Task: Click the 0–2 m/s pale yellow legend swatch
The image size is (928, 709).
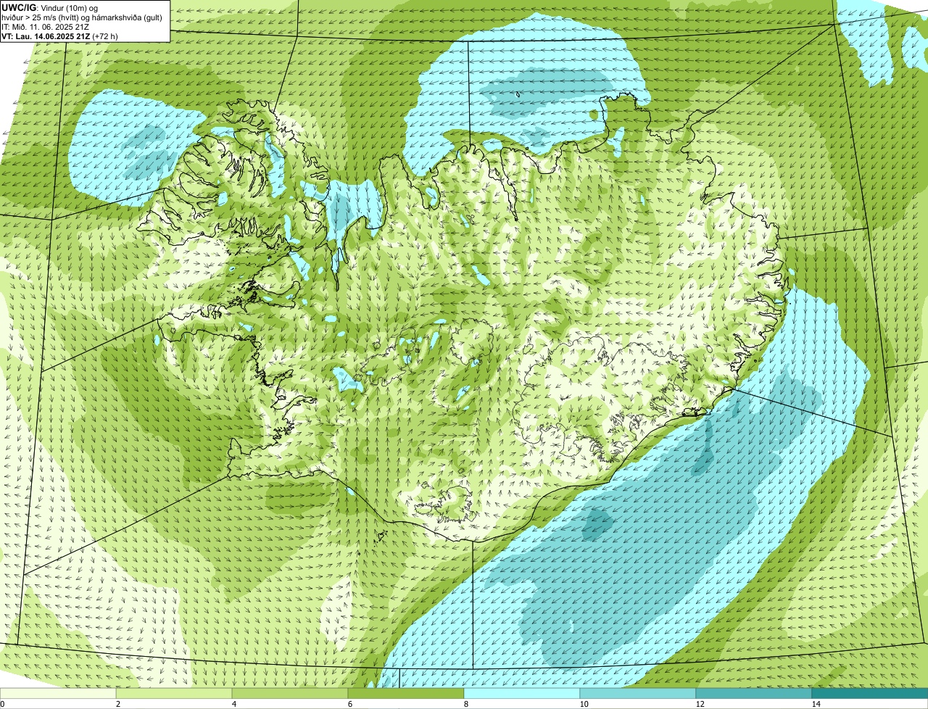Action: [x=59, y=693]
